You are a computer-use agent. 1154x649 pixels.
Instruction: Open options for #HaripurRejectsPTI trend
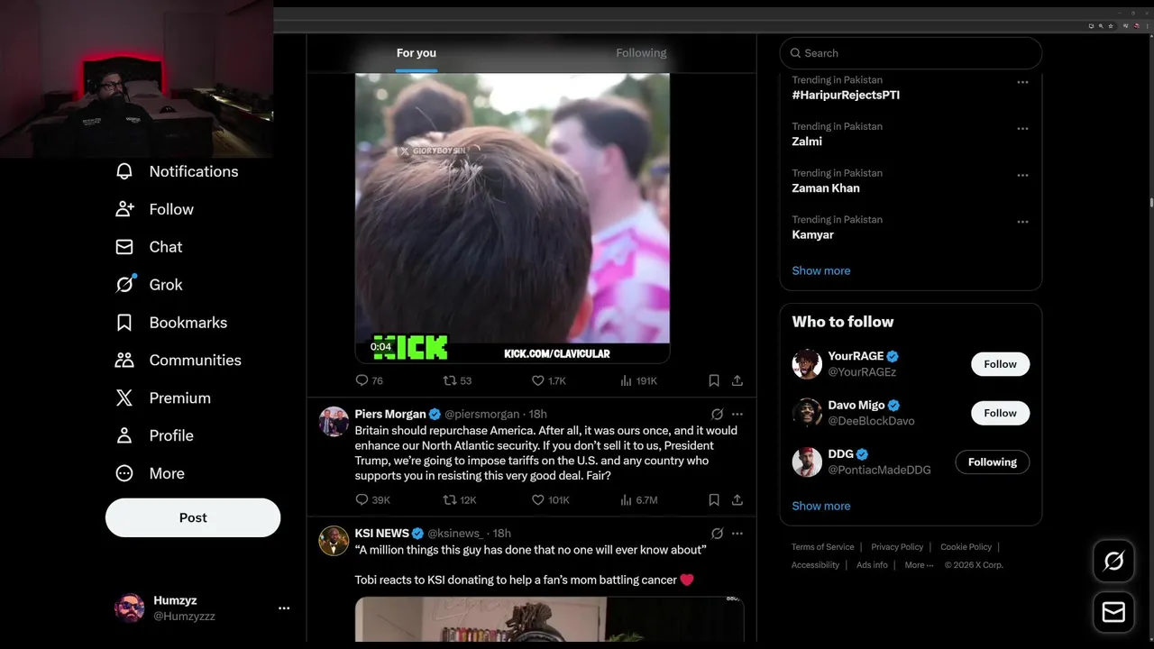(1022, 82)
